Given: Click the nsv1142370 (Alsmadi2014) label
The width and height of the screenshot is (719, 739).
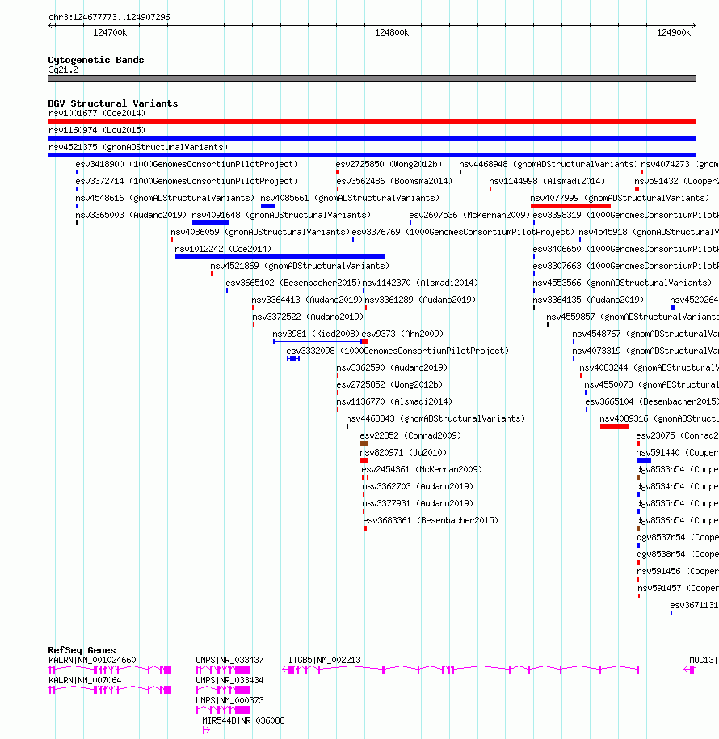Looking at the screenshot, I should coord(420,283).
